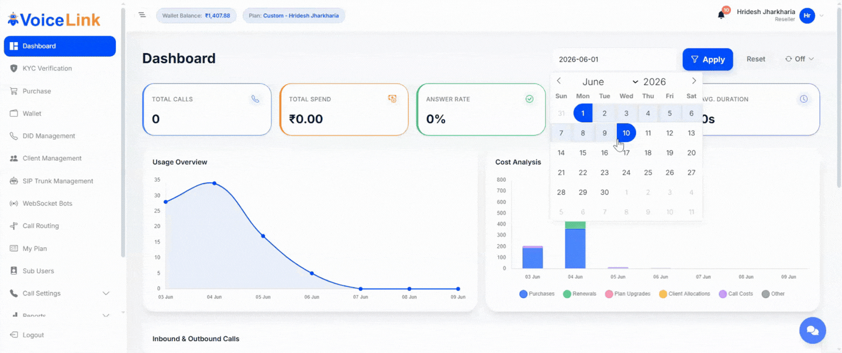This screenshot has width=842, height=353.
Task: Click the Answer Rate checkmark icon
Action: (x=529, y=99)
